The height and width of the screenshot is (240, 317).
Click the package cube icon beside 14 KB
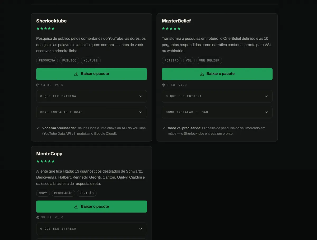(x=38, y=85)
